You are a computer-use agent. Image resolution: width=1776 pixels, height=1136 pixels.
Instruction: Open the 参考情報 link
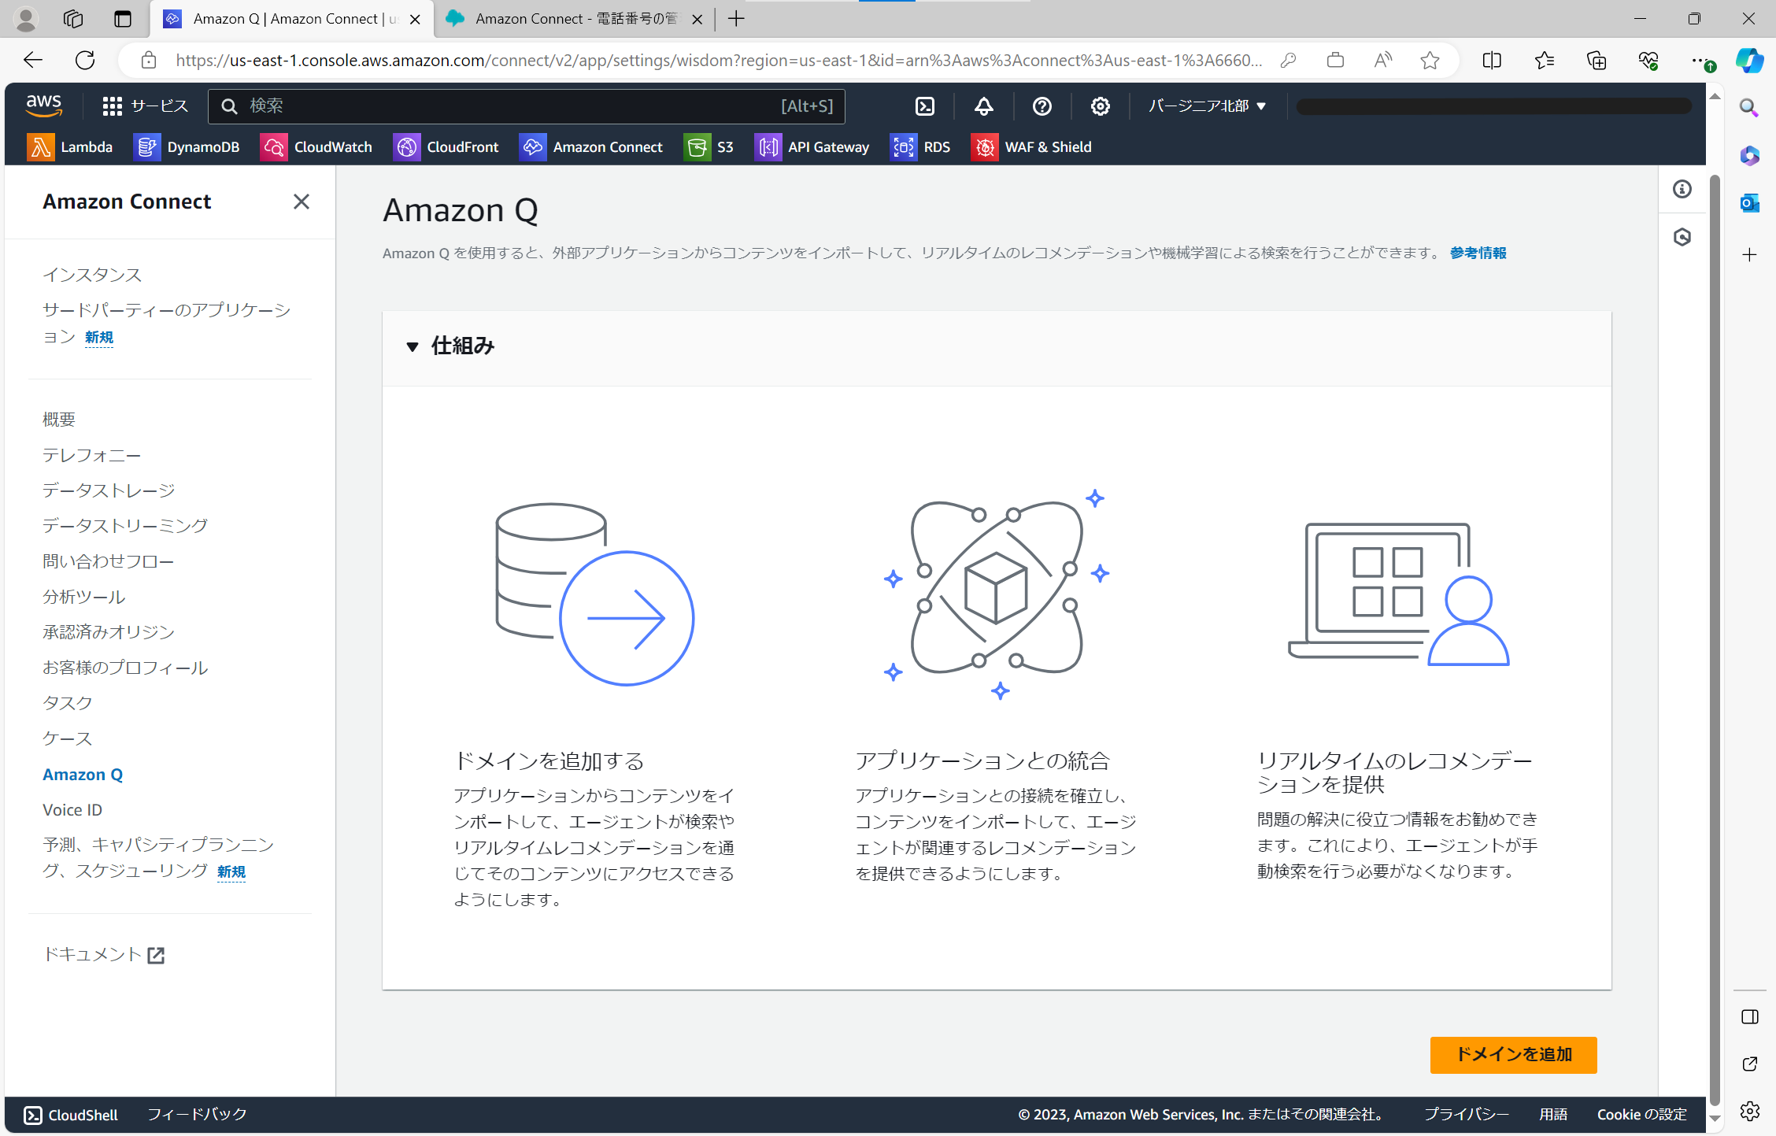1478,253
